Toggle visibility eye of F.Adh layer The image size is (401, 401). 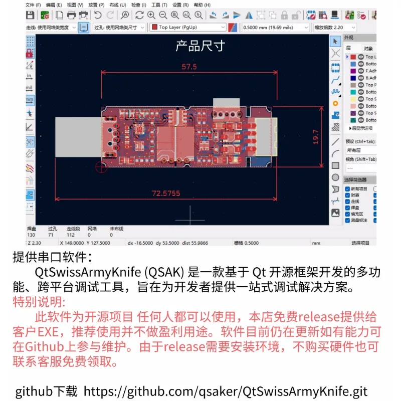click(361, 71)
